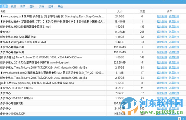Click the 热度 column header

142,11
